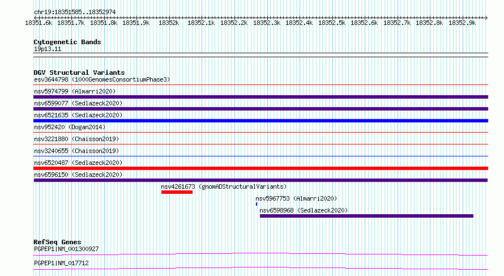Click ruler position 18352k

click(x=169, y=23)
